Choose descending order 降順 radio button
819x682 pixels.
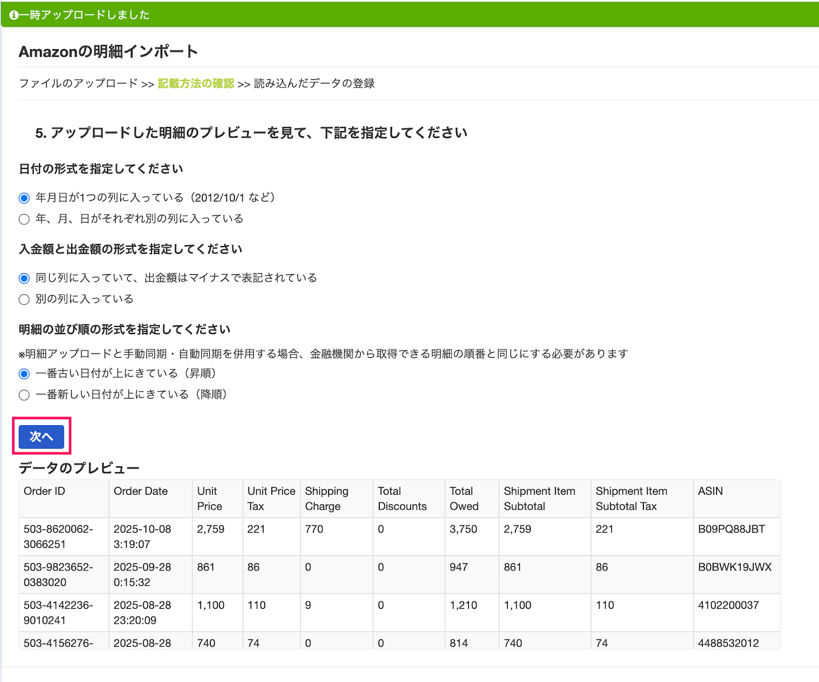[24, 394]
